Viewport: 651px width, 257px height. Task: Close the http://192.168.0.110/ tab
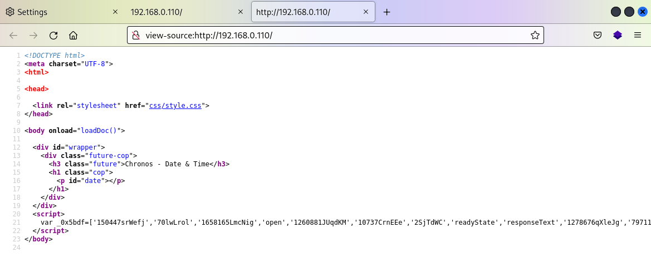[366, 12]
